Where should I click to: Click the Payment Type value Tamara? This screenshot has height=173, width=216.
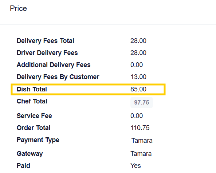[x=142, y=141]
